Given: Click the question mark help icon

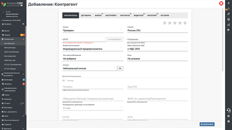Looking at the screenshot, I should (228, 116).
